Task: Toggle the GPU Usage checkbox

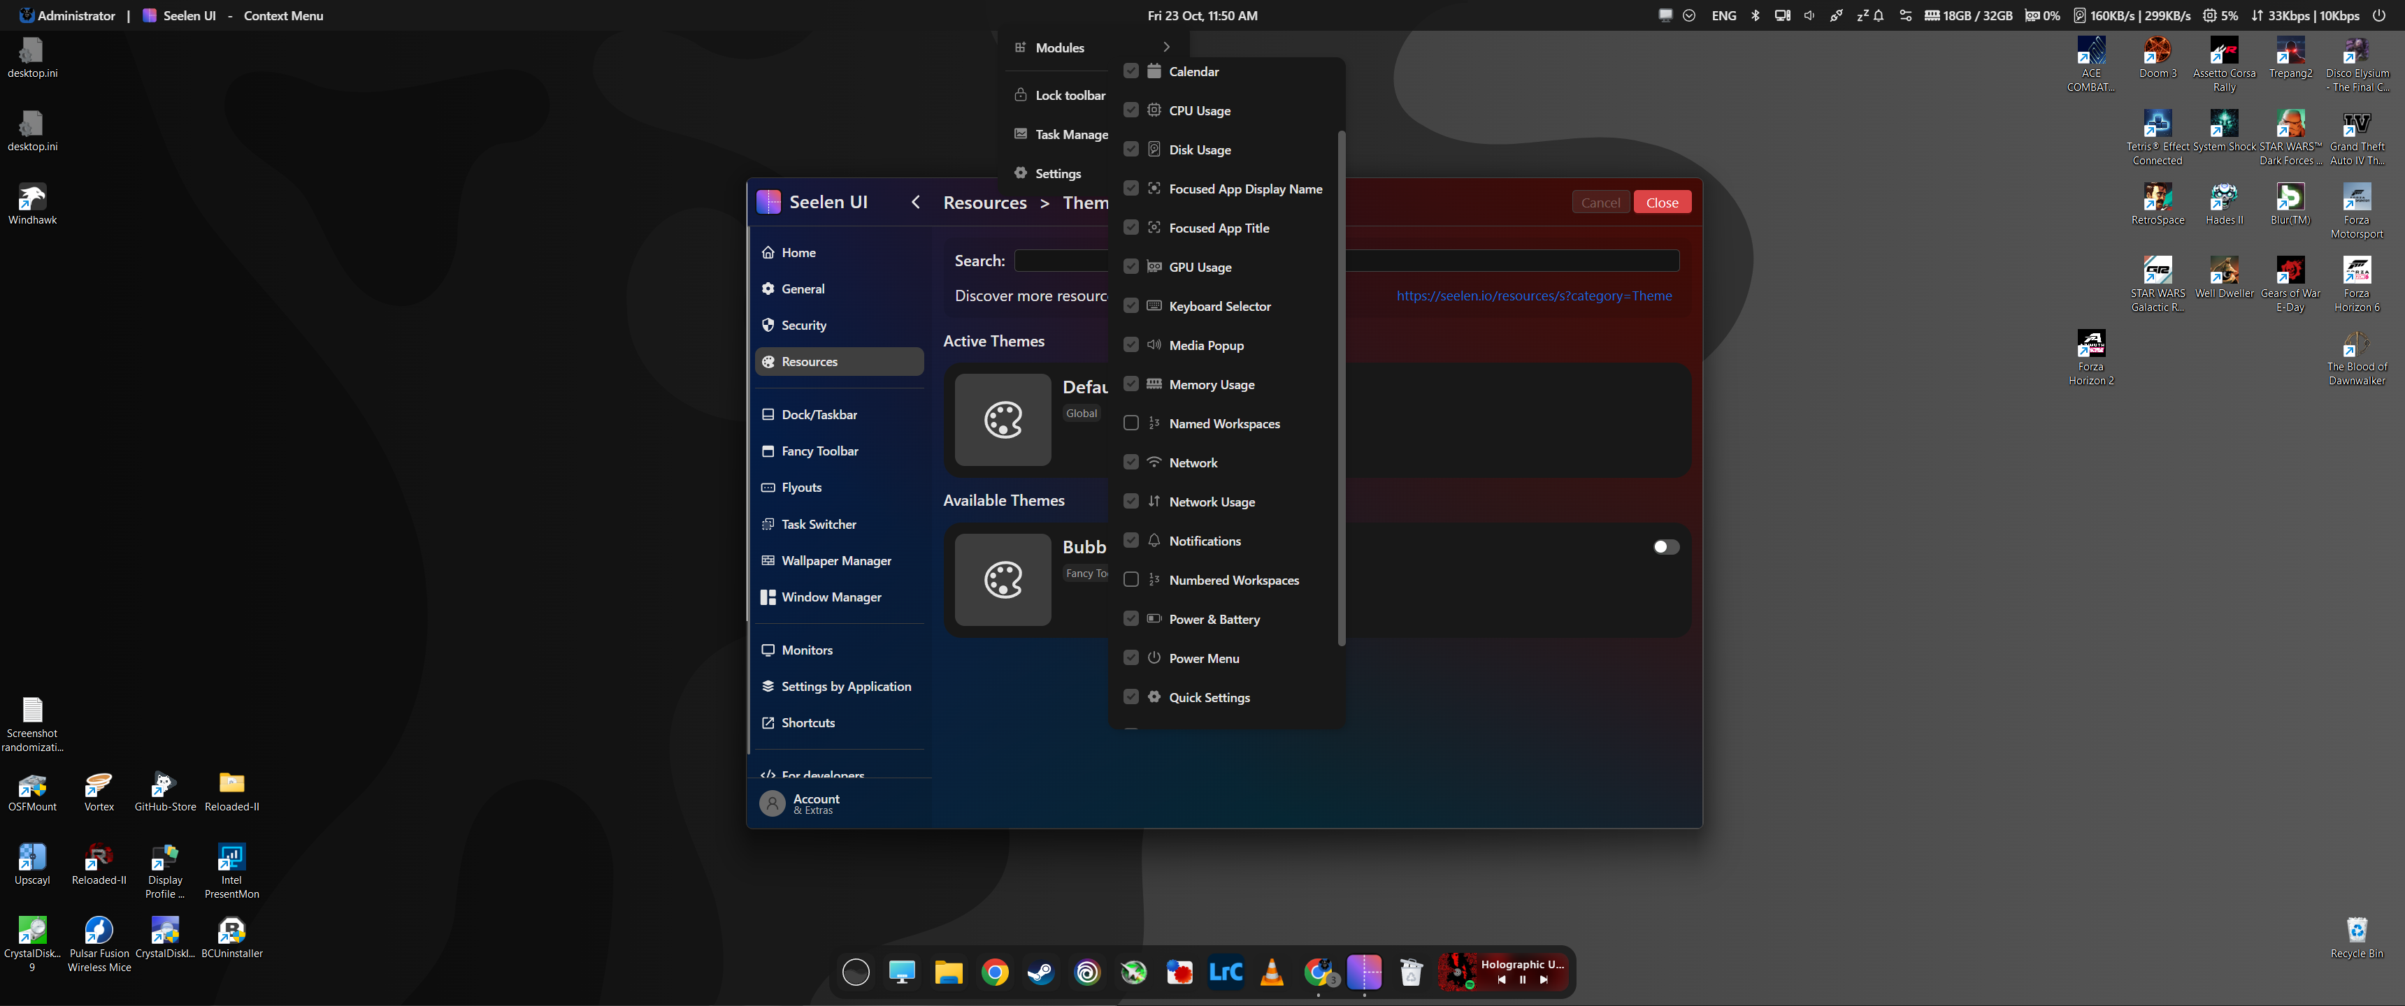Action: 1130,267
